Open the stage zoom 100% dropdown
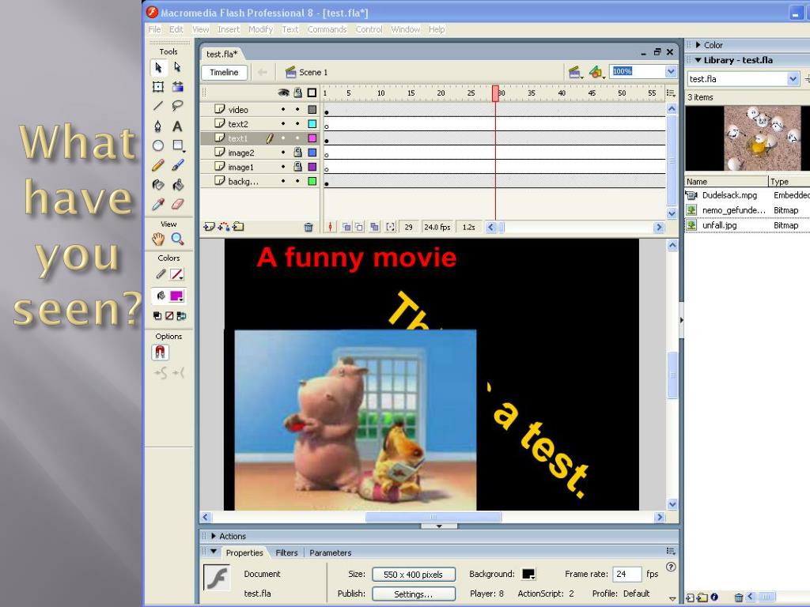 671,72
